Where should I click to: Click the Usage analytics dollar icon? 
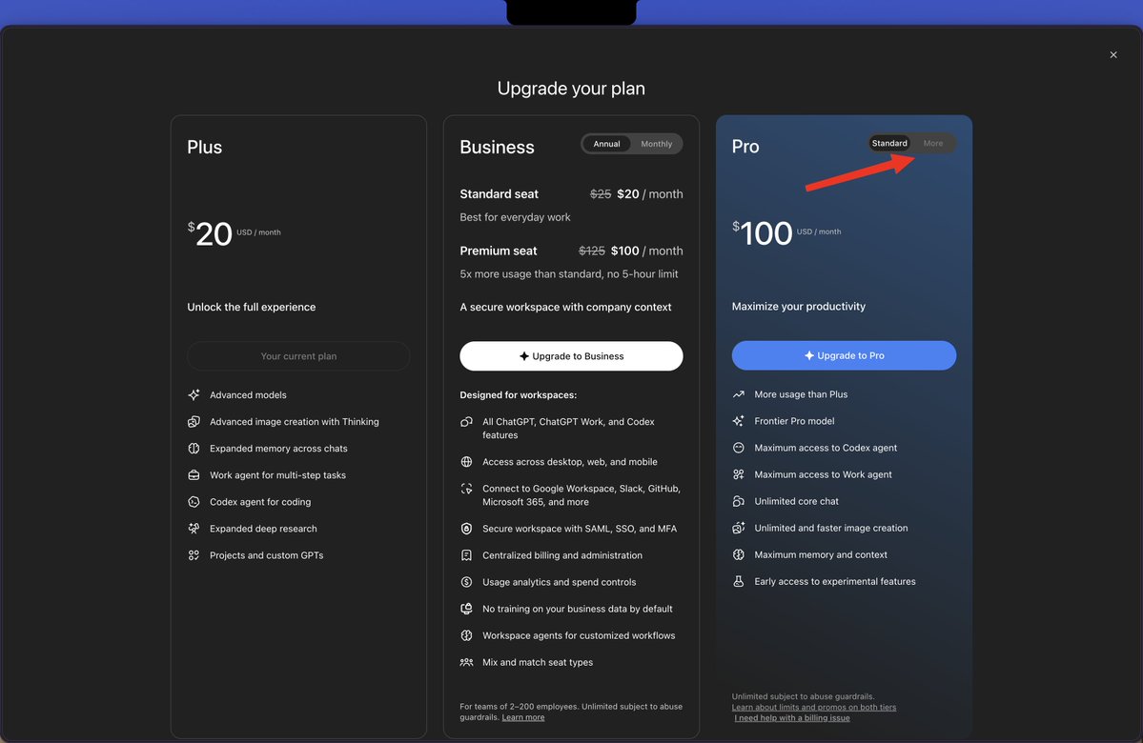466,582
